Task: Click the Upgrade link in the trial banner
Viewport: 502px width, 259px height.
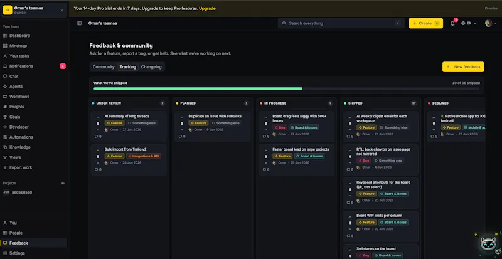Action: coord(207,8)
